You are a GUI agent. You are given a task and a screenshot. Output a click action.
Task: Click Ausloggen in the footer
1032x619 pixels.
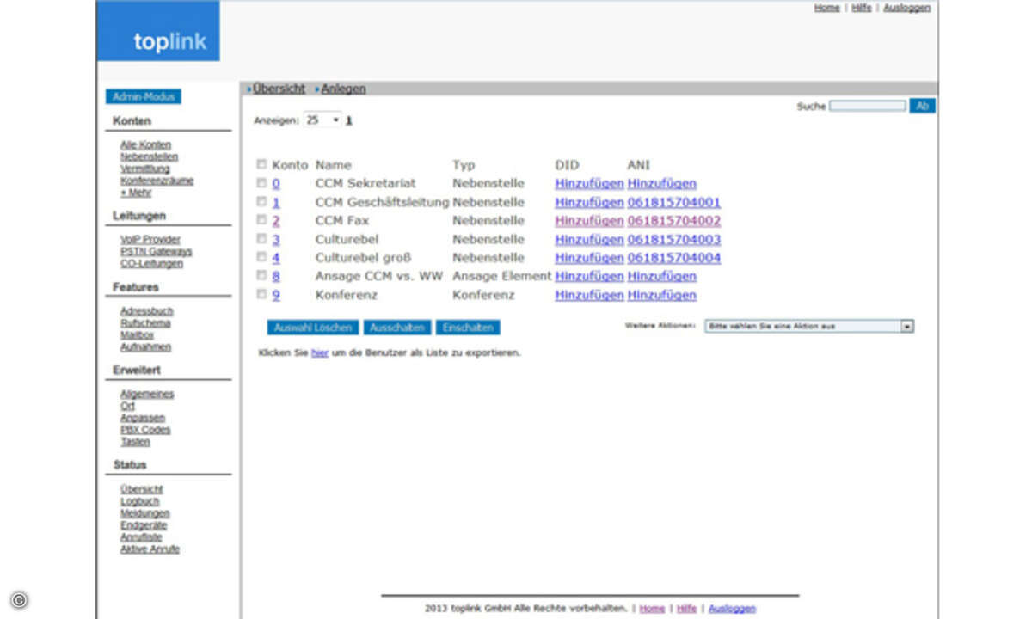732,609
